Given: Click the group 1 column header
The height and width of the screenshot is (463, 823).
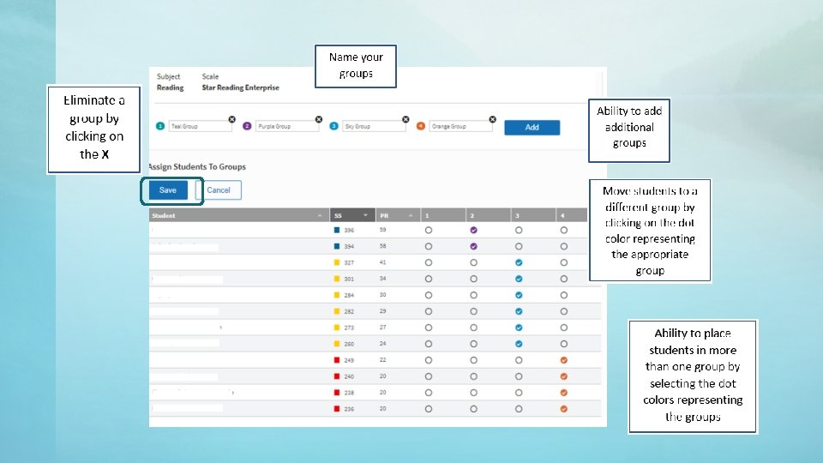Looking at the screenshot, I should pos(443,215).
